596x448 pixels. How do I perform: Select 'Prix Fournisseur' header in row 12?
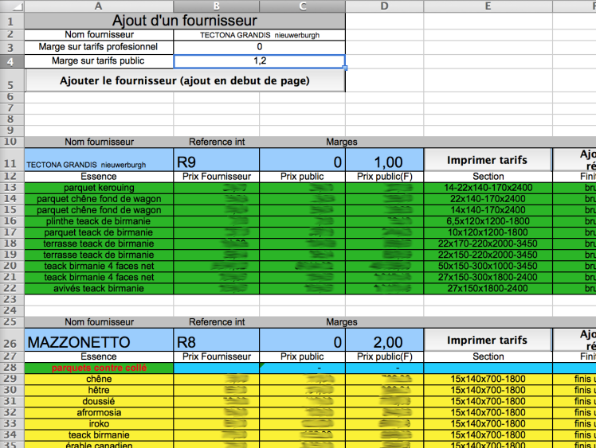(x=216, y=177)
